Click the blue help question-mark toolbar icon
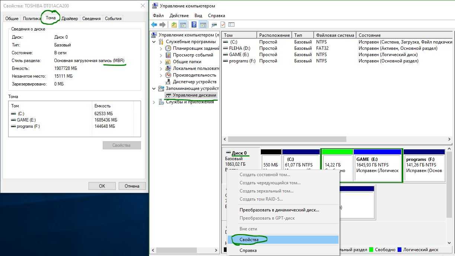Screen dimensions: 455x256 (194, 25)
